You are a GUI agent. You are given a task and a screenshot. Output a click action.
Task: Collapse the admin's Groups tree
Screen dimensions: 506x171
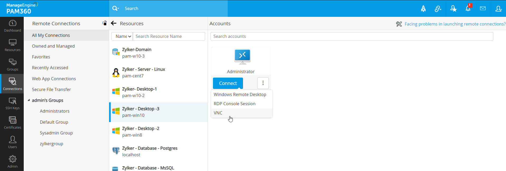coord(29,100)
